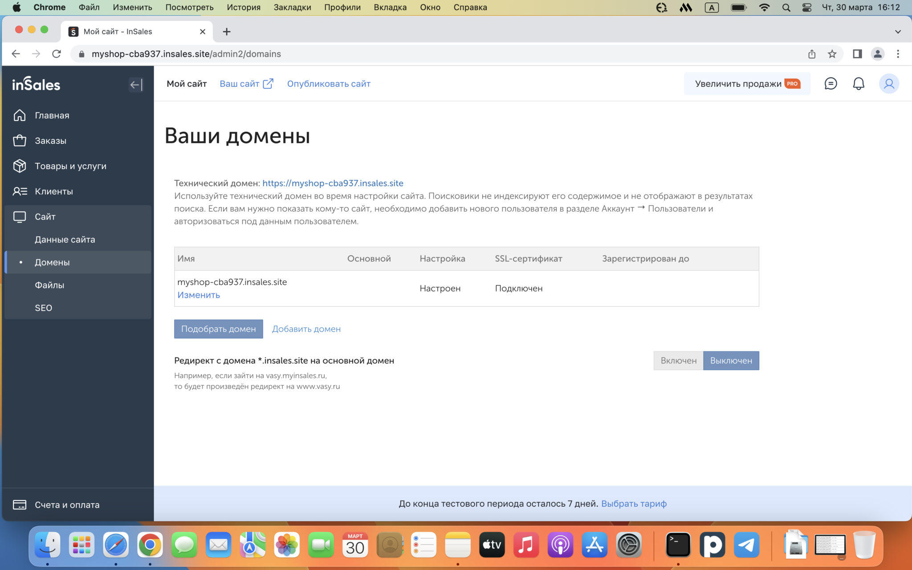Open Chrome tab search dropdown arrow
This screenshot has height=570, width=912.
pos(897,32)
